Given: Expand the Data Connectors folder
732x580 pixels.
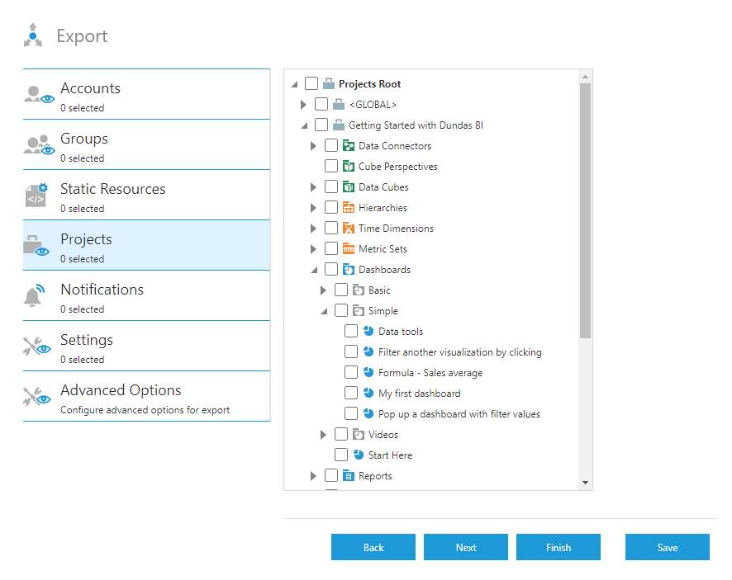Looking at the screenshot, I should coord(313,146).
